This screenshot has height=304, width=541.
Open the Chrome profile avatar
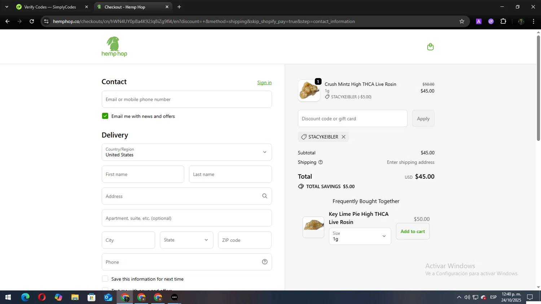point(521,21)
